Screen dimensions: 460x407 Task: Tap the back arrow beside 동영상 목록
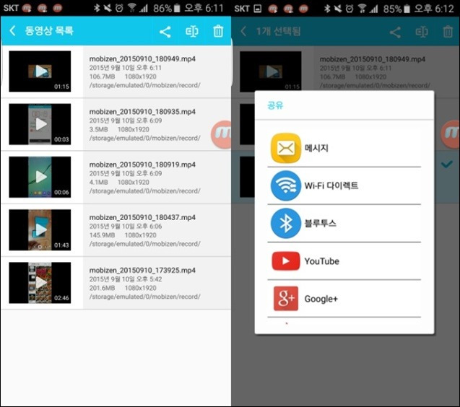click(12, 30)
